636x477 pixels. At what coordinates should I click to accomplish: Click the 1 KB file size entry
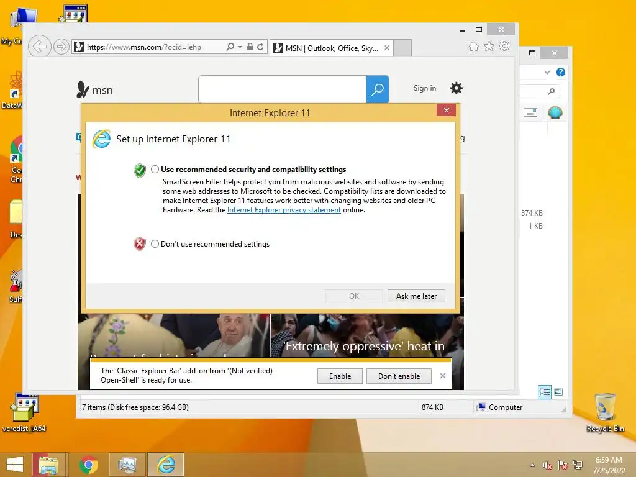coord(535,226)
